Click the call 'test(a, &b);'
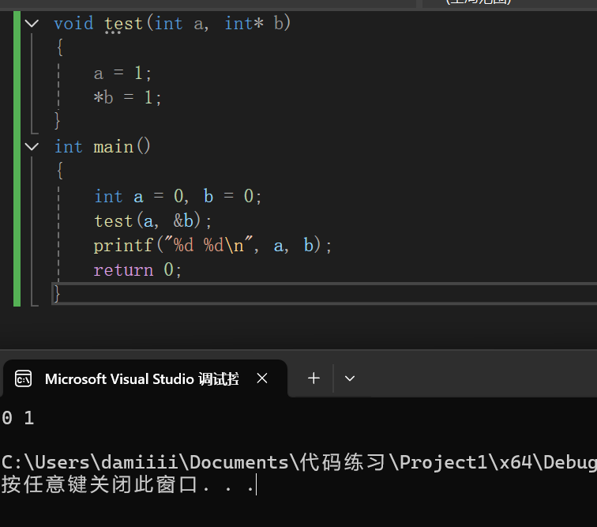Image resolution: width=597 pixels, height=527 pixels. pyautogui.click(x=152, y=221)
